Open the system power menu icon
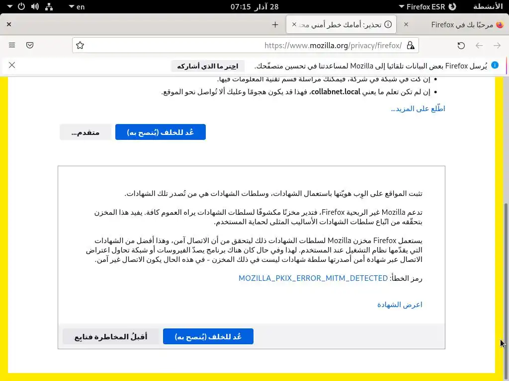Viewport: 509px width, 381px height. point(21,6)
